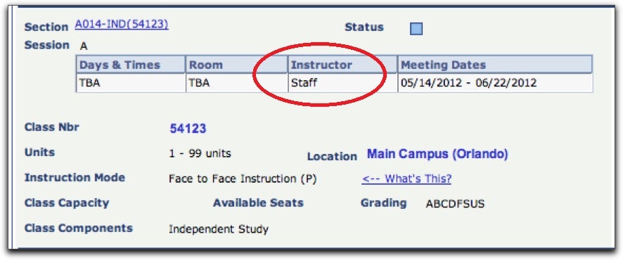Select the TBA cell under Days & Times
Image resolution: width=623 pixels, height=260 pixels.
(131, 83)
